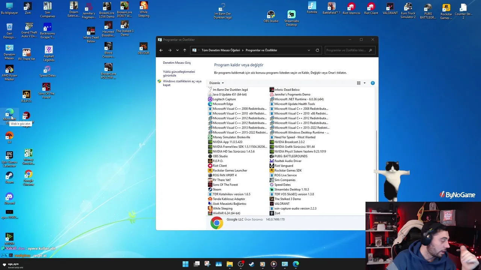The width and height of the screenshot is (481, 270).
Task: Open the view options dropdown arrow
Action: pyautogui.click(x=365, y=83)
